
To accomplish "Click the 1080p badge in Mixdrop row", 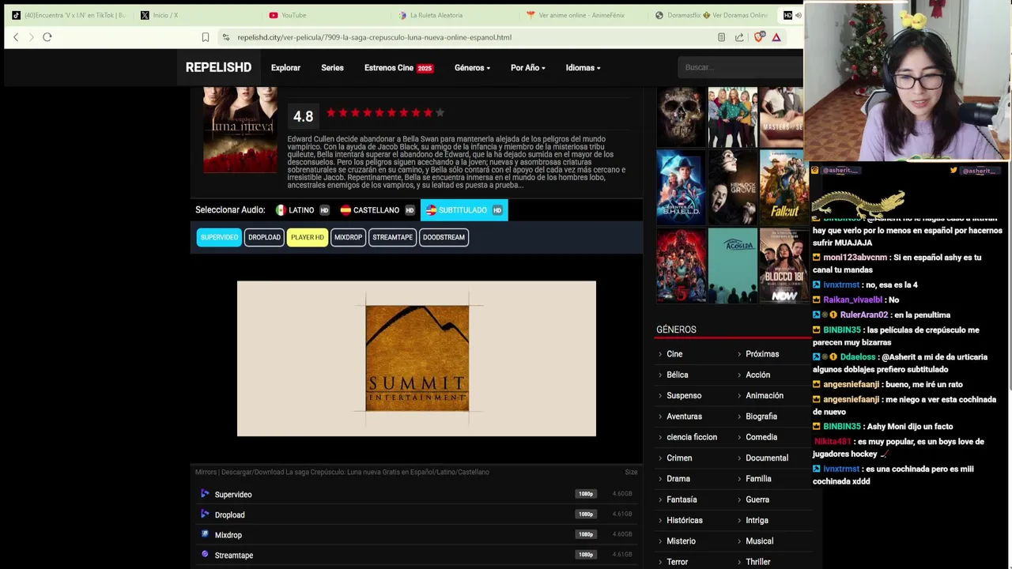I will (x=586, y=534).
